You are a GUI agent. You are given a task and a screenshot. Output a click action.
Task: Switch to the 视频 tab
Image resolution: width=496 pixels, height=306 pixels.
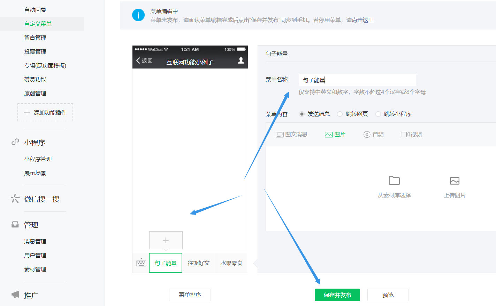click(x=411, y=135)
